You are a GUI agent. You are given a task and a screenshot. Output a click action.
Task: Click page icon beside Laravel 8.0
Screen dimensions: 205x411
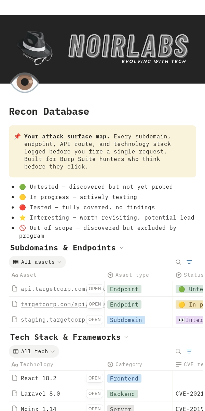pyautogui.click(x=15, y=394)
